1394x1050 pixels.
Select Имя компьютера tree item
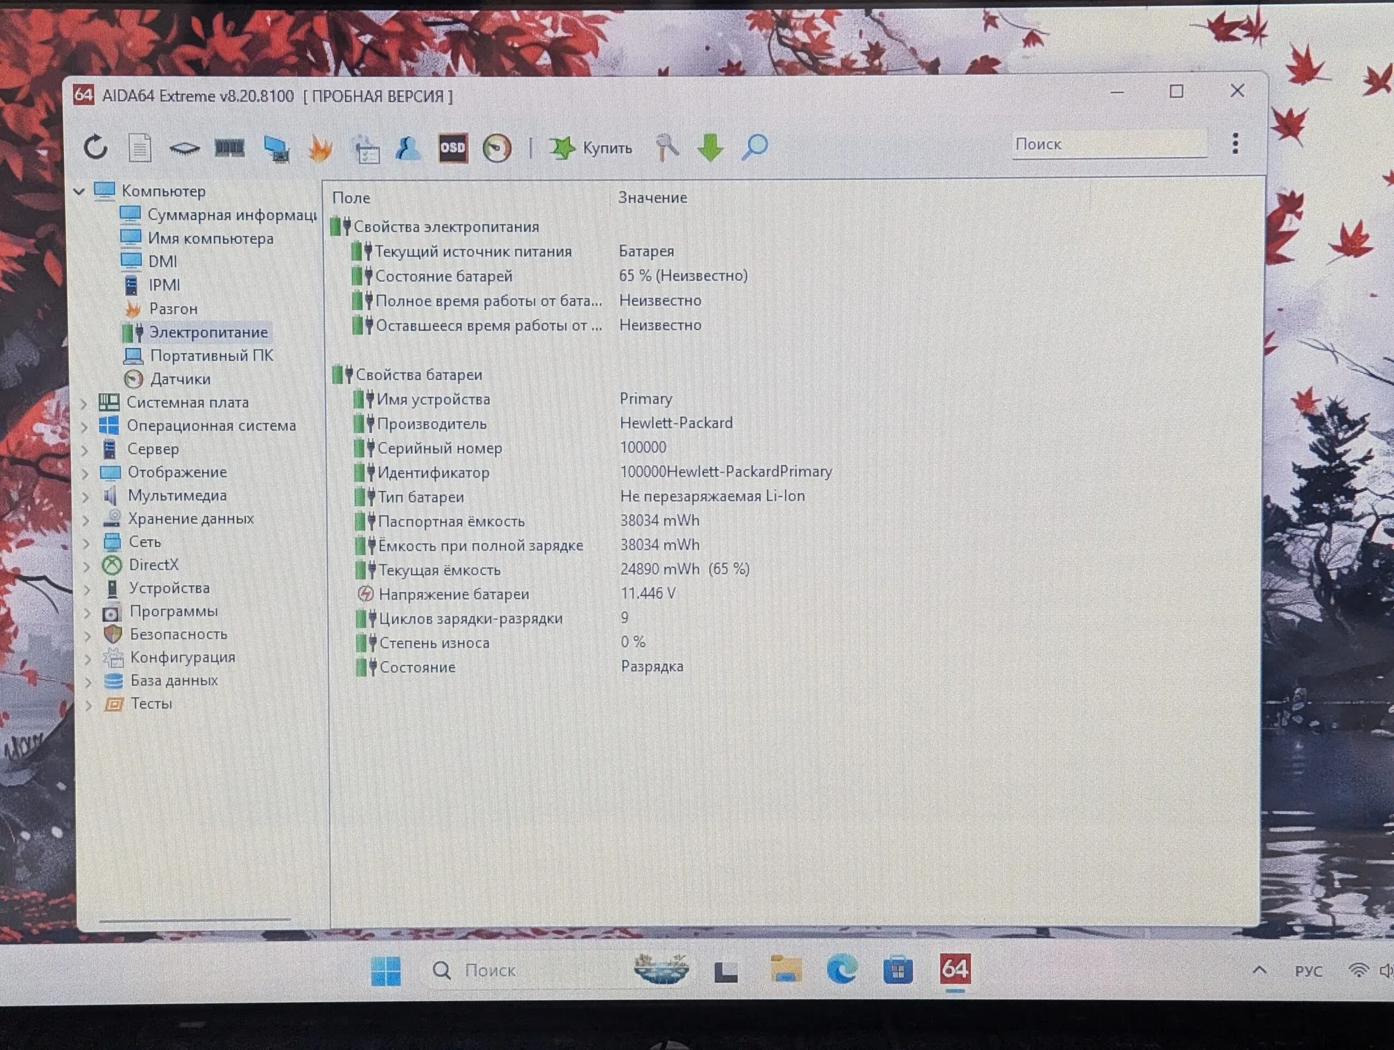click(x=197, y=238)
